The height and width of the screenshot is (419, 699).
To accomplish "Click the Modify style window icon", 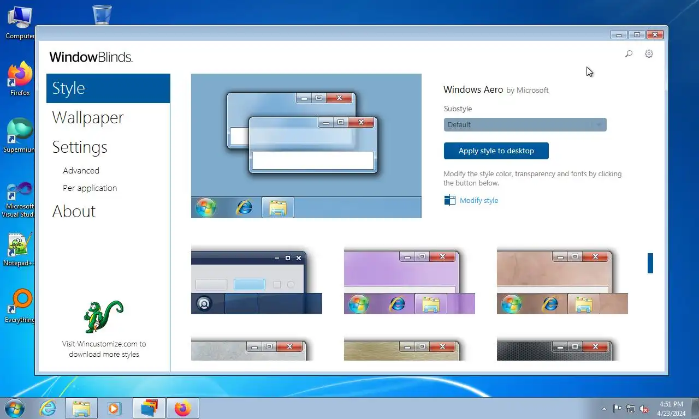I will point(449,200).
